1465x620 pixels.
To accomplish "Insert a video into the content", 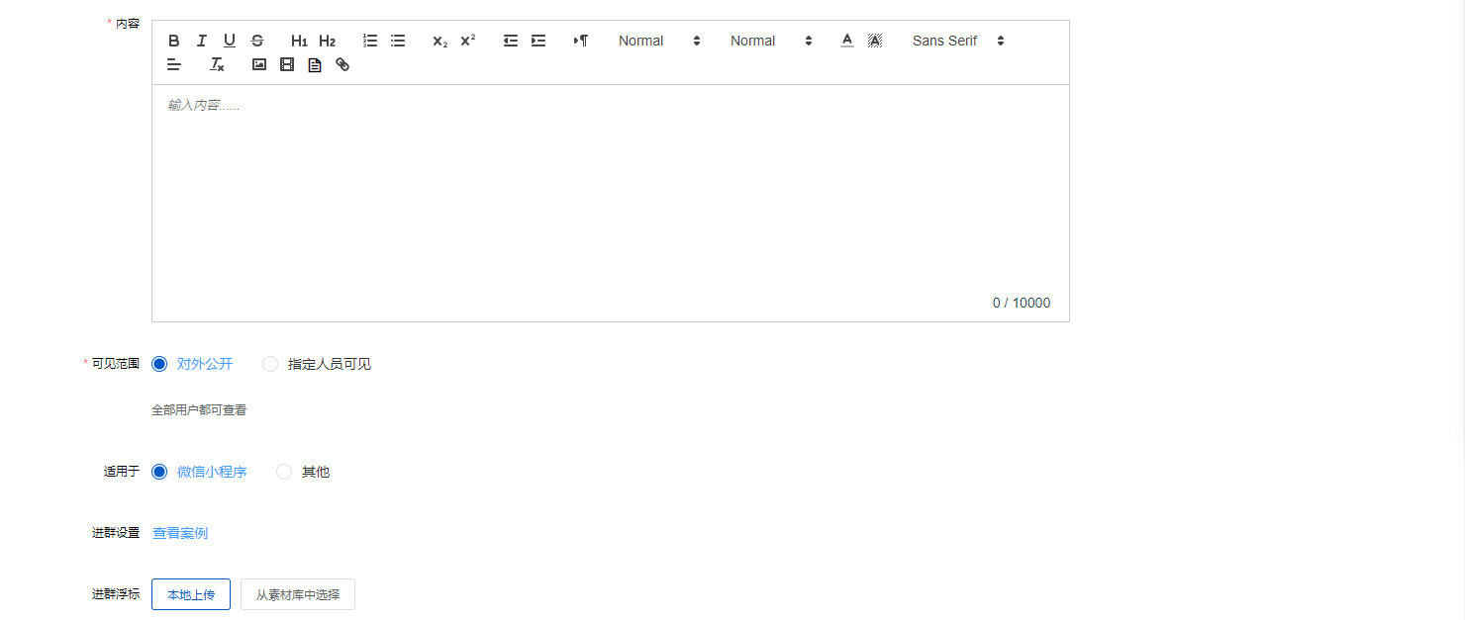I will [x=287, y=64].
